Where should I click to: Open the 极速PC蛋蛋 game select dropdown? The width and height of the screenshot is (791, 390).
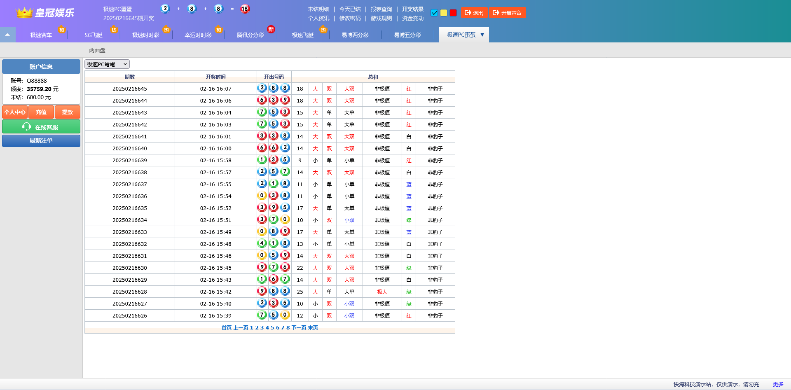point(107,64)
